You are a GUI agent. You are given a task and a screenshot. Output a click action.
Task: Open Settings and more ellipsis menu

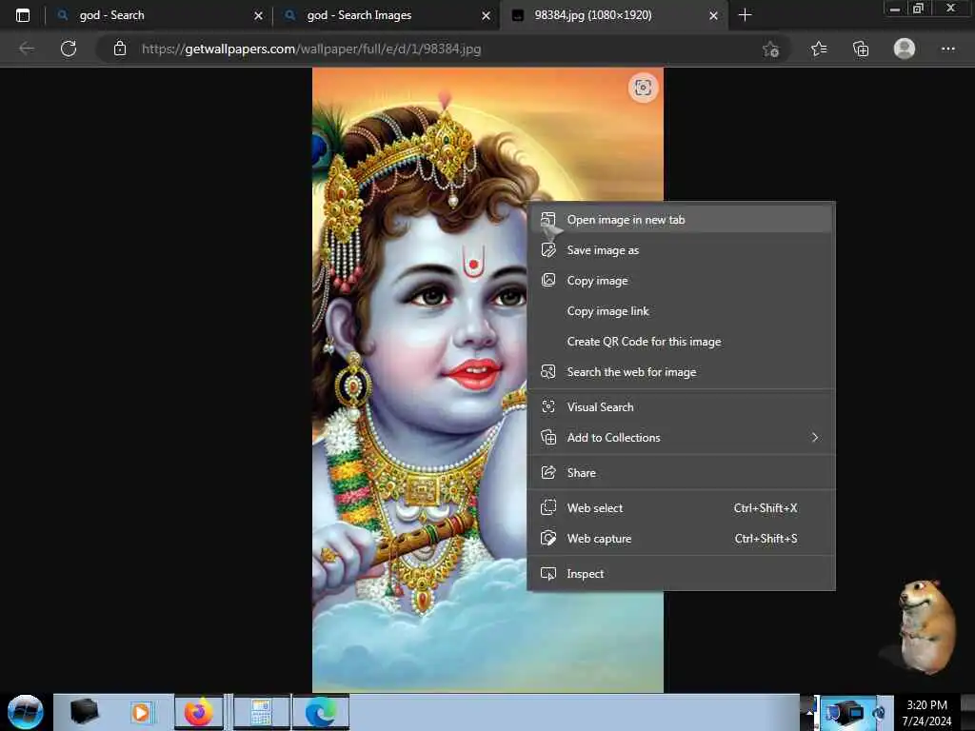click(947, 49)
